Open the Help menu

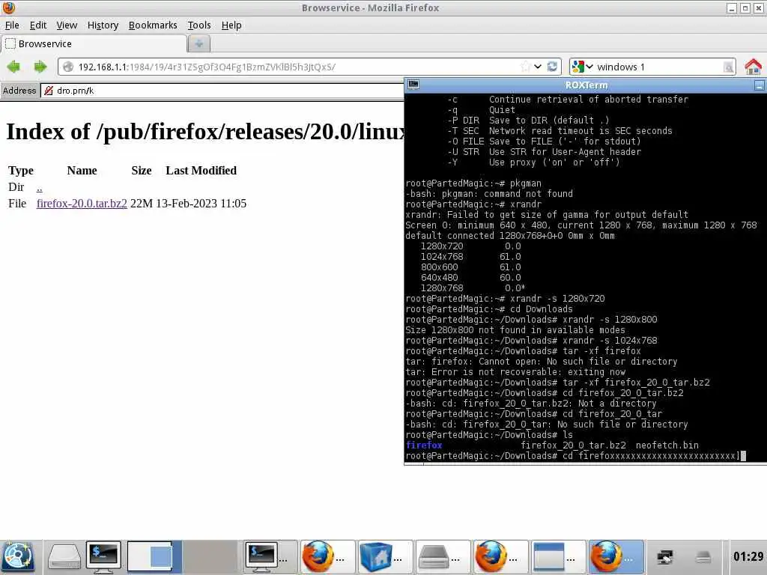(x=231, y=25)
